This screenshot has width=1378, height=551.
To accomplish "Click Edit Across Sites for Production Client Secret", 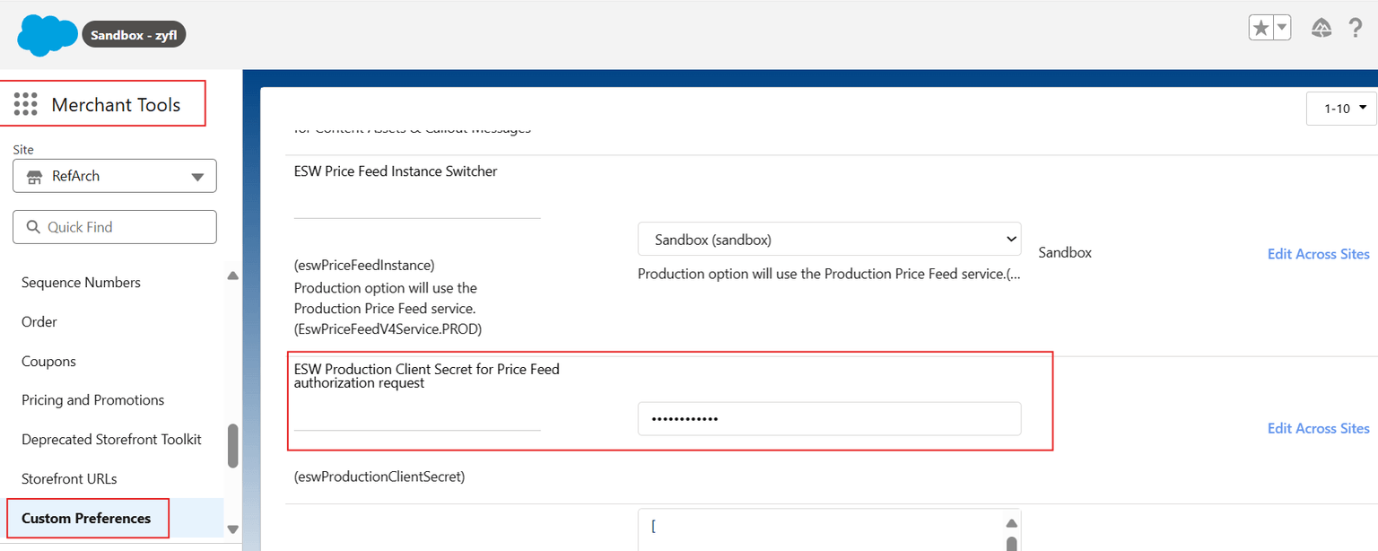I will (x=1318, y=429).
